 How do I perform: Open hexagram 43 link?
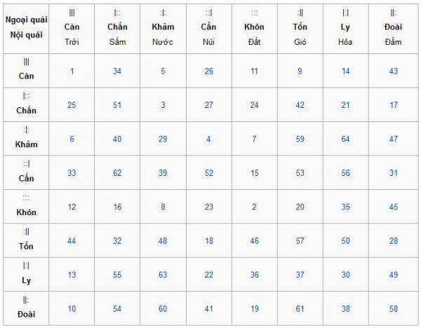(394, 71)
